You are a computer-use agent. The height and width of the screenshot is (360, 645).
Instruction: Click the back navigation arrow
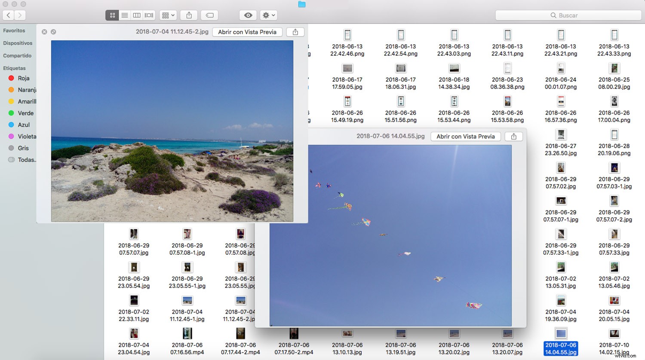tap(8, 15)
